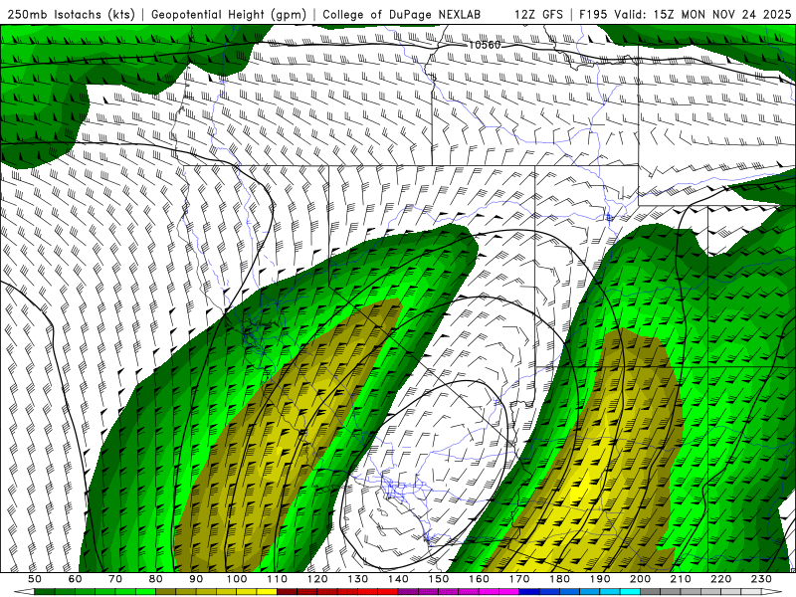This screenshot has height=597, width=796.
Task: Click the cyan swatch ending at 200
Action: [x=630, y=592]
